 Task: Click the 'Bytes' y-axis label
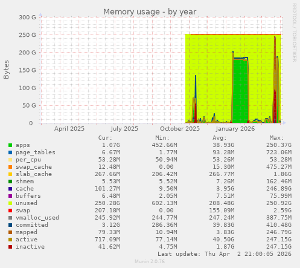click(x=6, y=70)
